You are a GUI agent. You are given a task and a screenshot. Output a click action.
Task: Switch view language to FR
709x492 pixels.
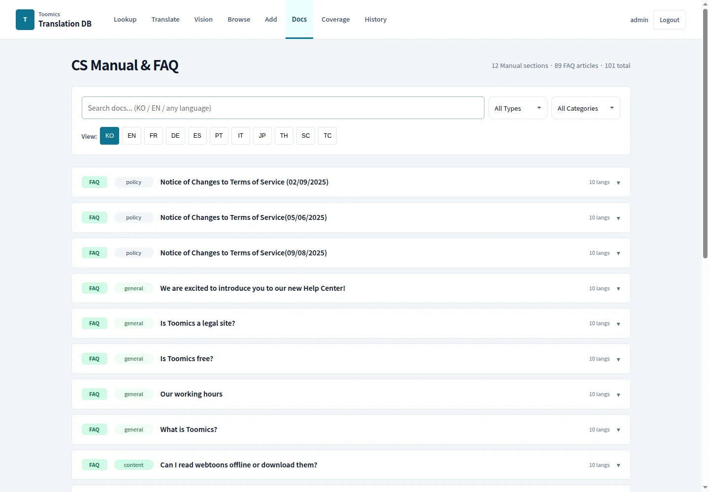154,136
